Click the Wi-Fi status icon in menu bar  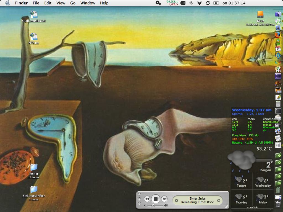[x=199, y=3]
